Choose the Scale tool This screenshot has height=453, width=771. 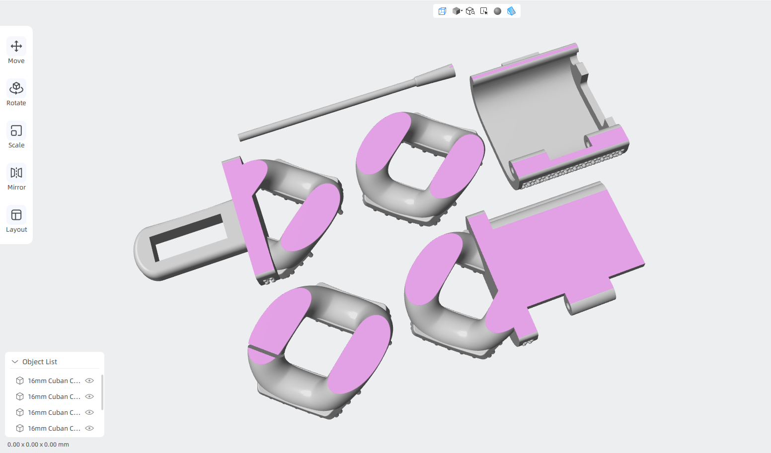[16, 135]
